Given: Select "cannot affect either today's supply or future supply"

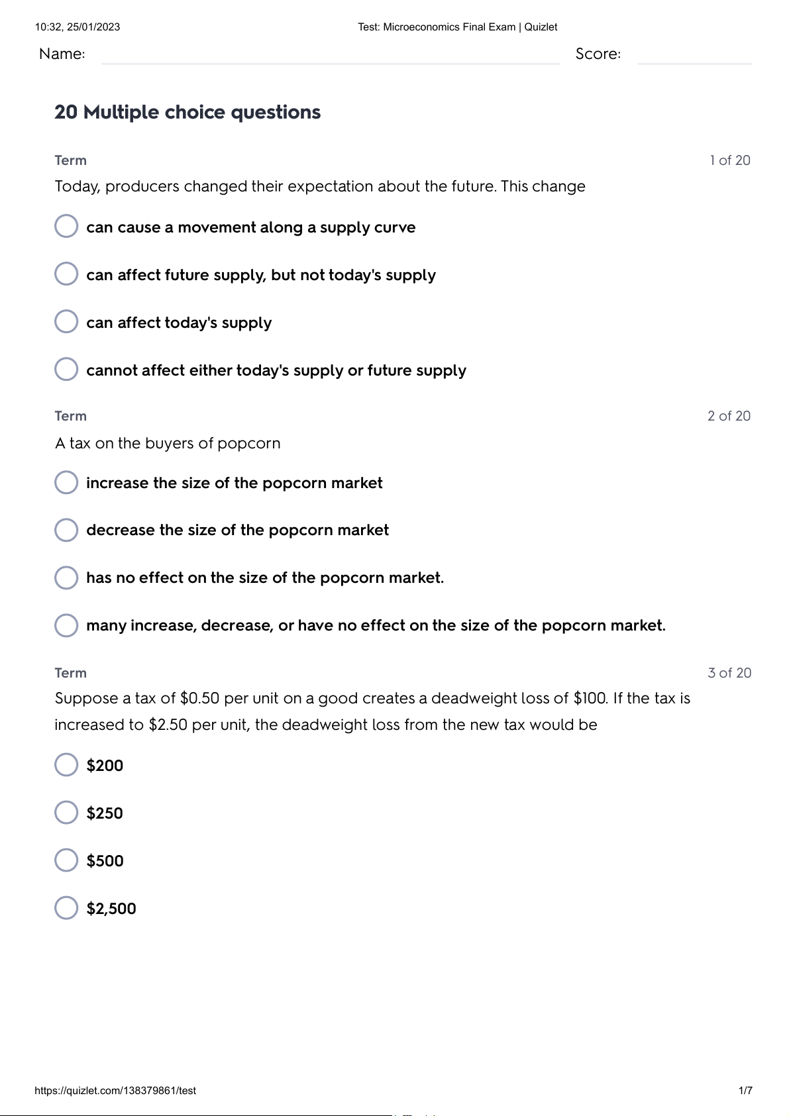Looking at the screenshot, I should pos(66,369).
